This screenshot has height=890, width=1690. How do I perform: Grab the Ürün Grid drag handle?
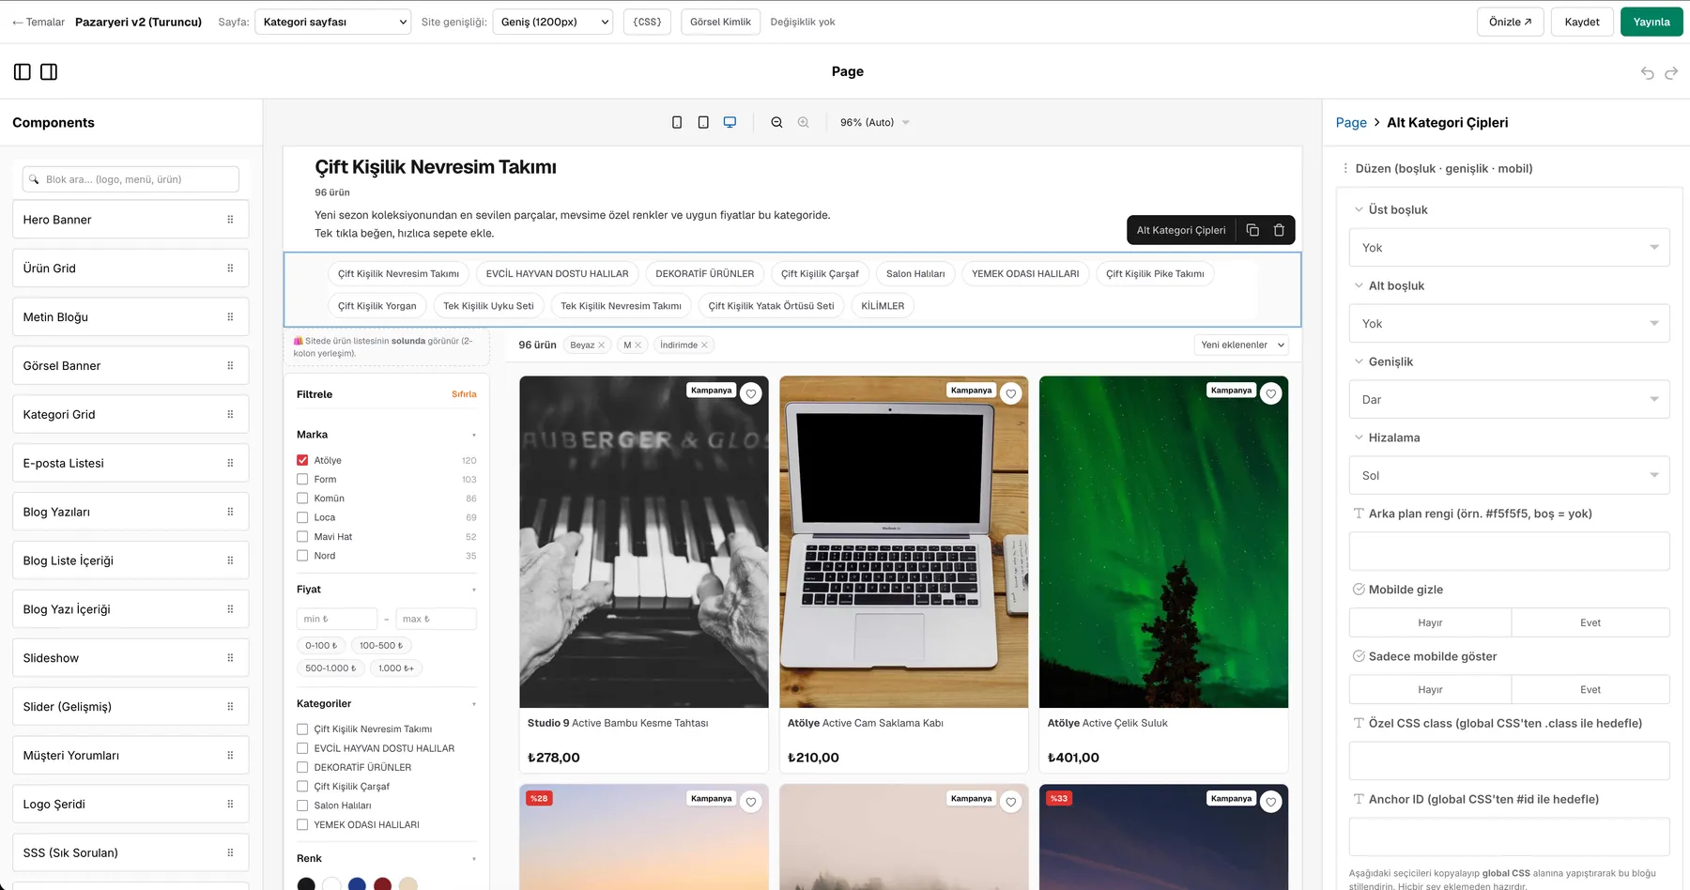[230, 269]
